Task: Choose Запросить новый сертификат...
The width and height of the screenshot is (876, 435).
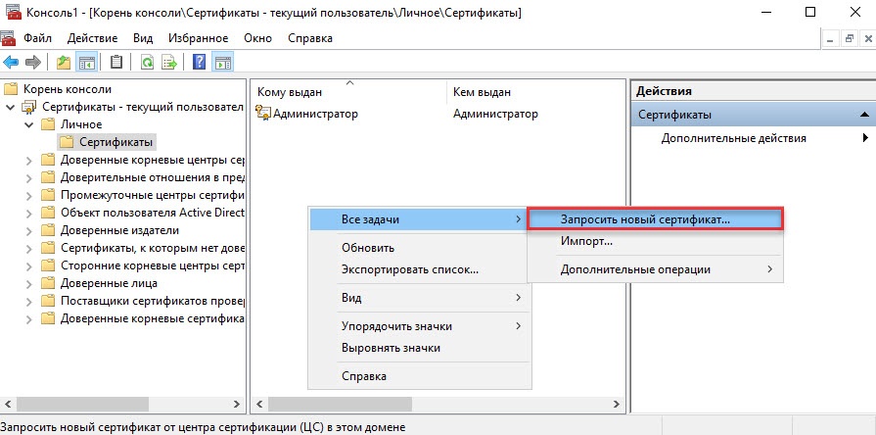Action: (x=656, y=219)
